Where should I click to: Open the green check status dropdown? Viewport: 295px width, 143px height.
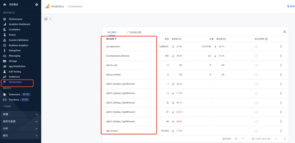48,19
